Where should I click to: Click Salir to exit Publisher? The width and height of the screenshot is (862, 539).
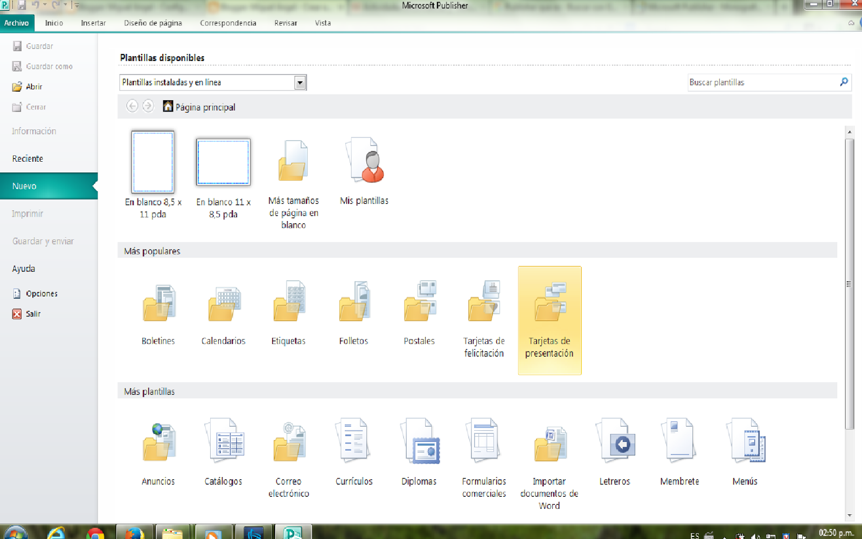click(x=27, y=314)
